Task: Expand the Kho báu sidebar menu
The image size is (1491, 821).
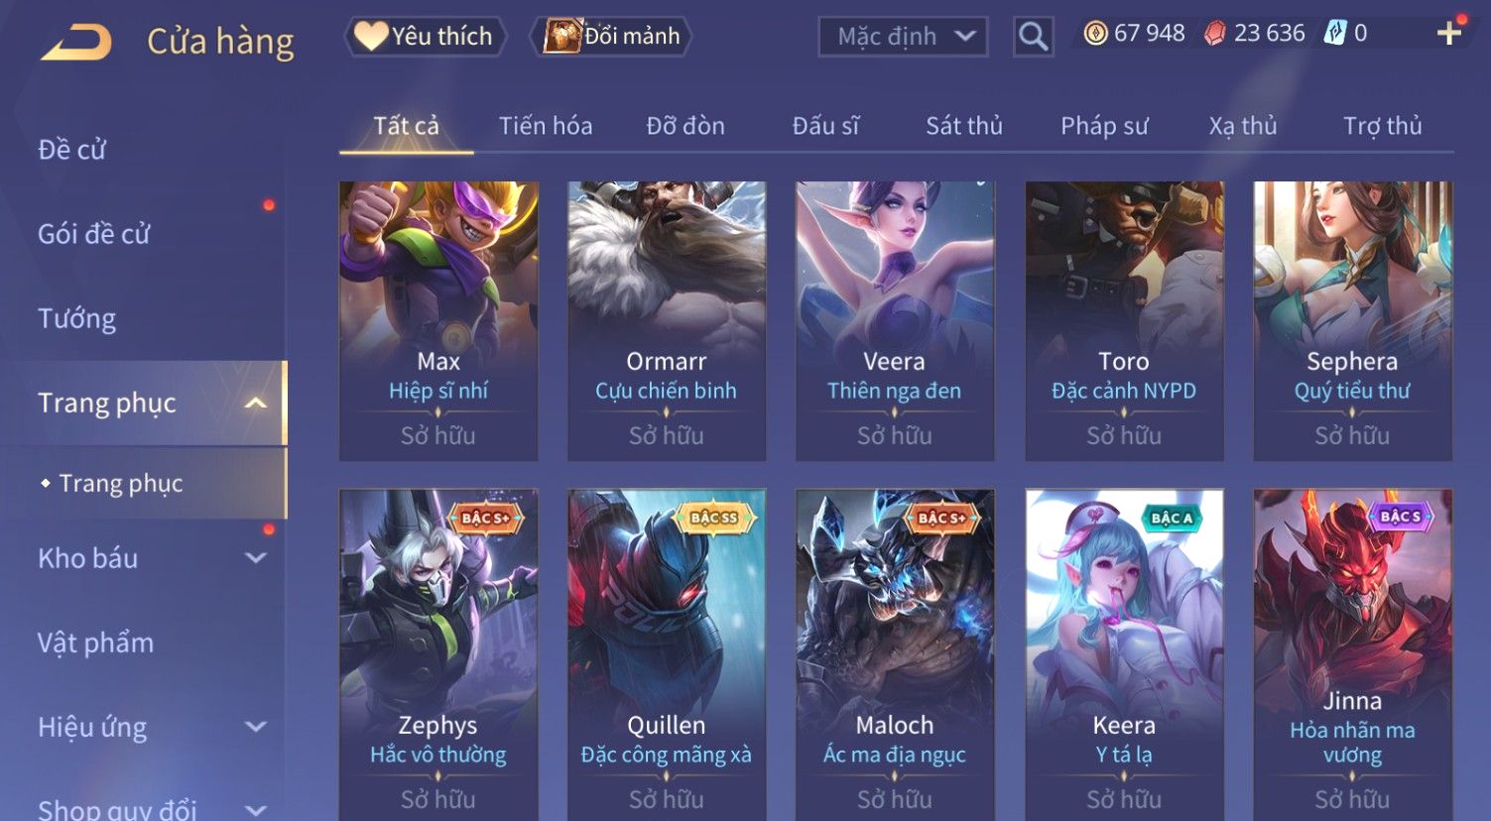Action: 255,558
